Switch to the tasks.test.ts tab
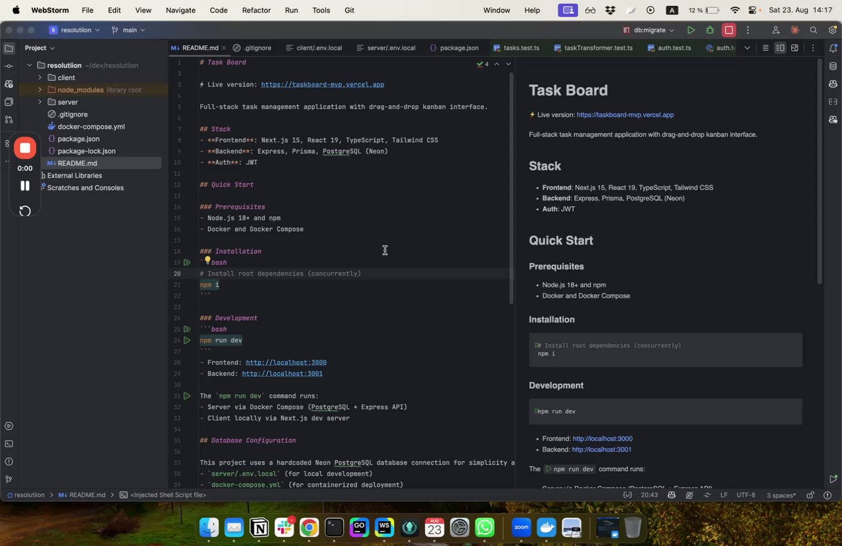Screen dimensions: 842x546 (515, 48)
